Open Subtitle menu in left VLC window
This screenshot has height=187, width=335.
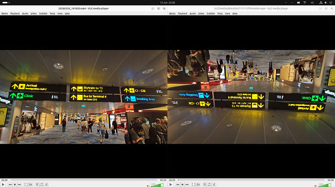(x=43, y=14)
